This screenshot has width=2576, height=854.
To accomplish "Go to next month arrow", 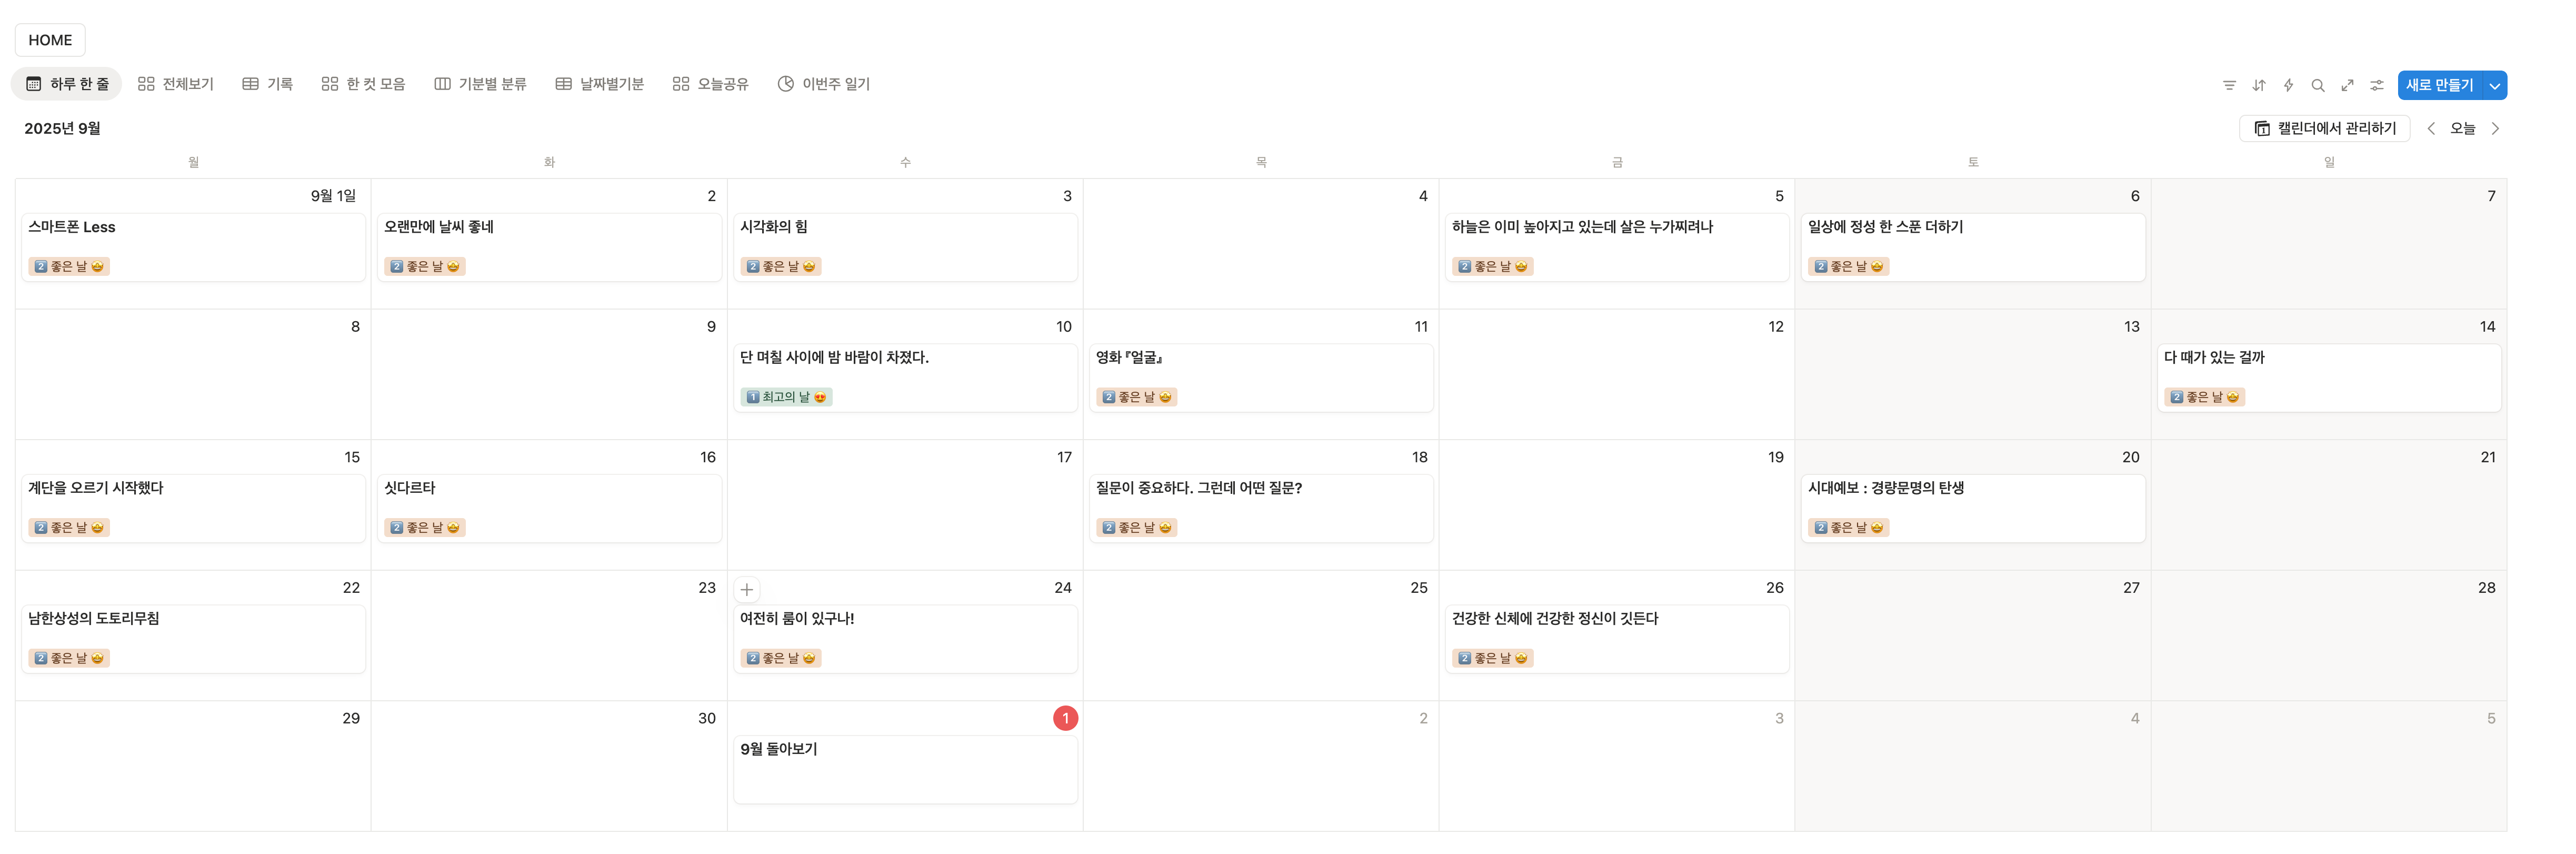I will [2495, 128].
